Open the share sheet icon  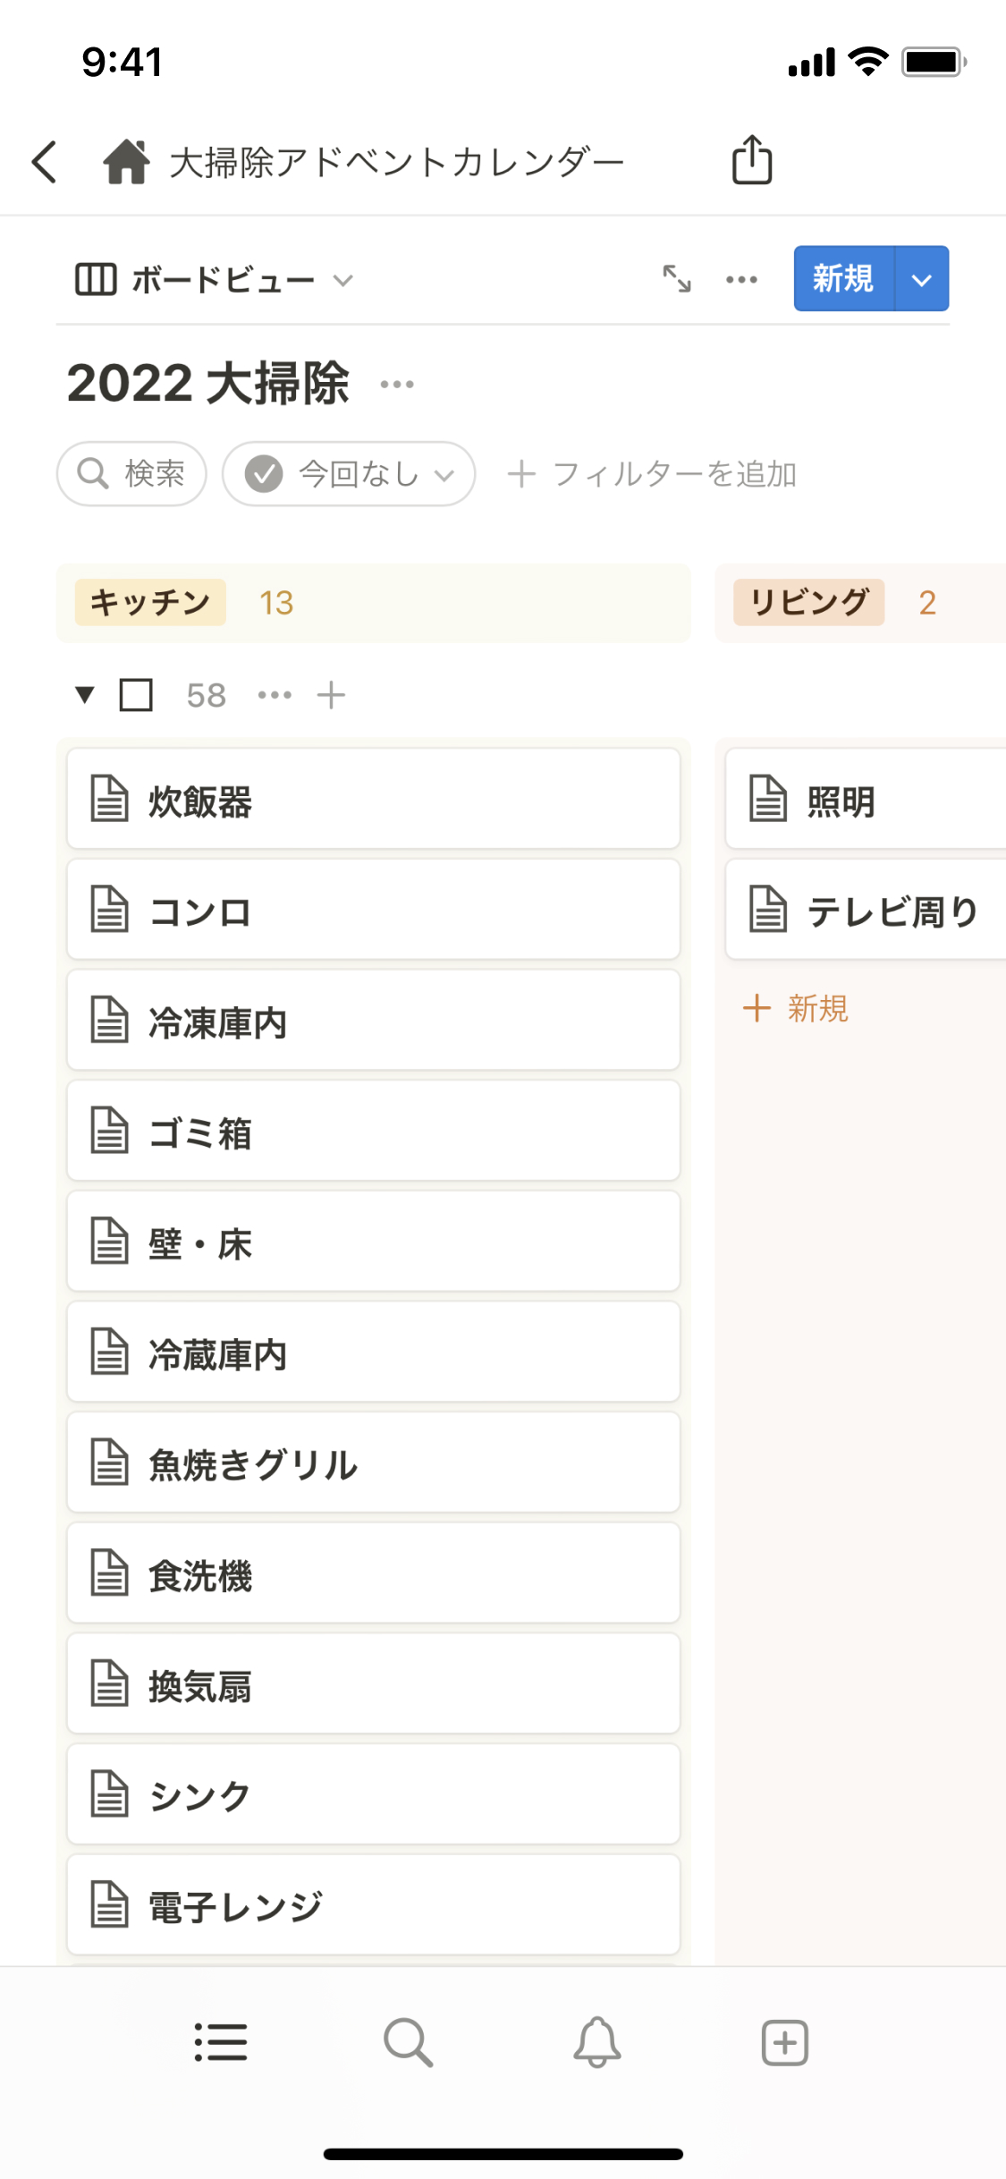coord(752,160)
